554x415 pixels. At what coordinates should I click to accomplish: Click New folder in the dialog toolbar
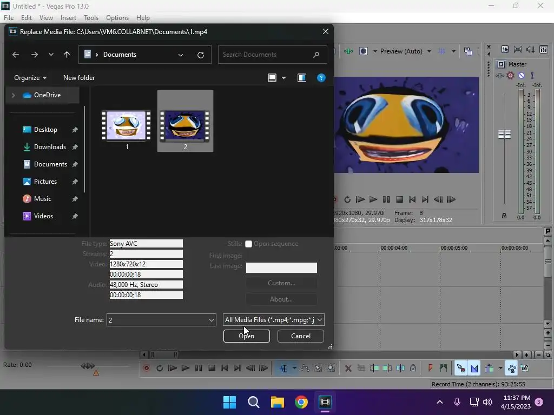pos(79,78)
